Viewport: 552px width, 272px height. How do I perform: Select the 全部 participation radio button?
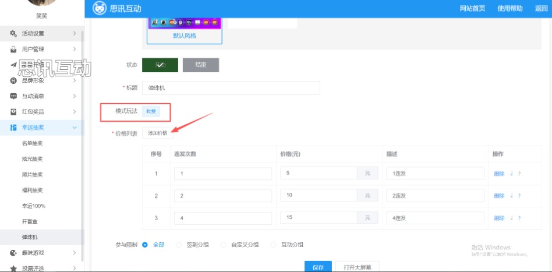[145, 245]
